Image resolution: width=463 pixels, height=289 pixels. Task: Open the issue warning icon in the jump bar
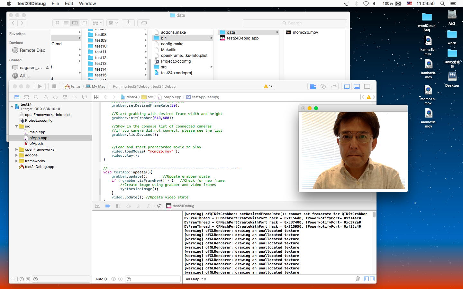(x=369, y=97)
